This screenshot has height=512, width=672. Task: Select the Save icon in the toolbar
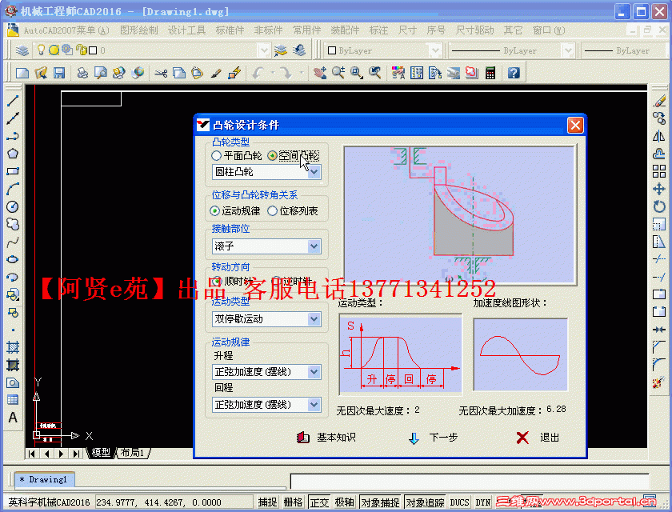tap(60, 73)
